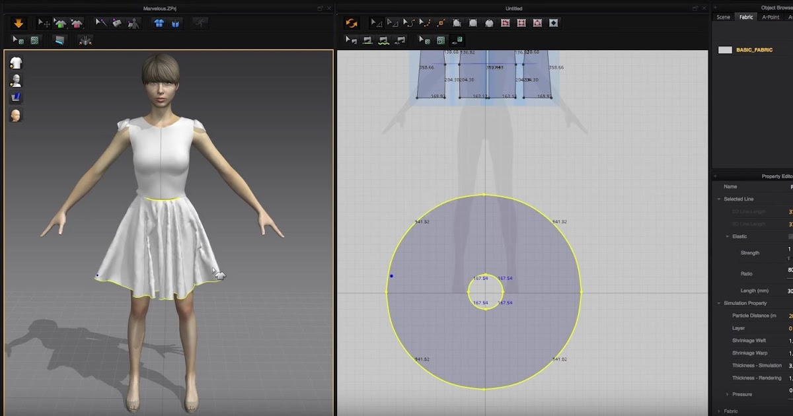The height and width of the screenshot is (416, 793).
Task: Click the BASIC_FABRIC color swatch
Action: [x=724, y=48]
